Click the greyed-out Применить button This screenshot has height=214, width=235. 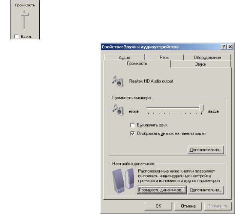[218, 206]
